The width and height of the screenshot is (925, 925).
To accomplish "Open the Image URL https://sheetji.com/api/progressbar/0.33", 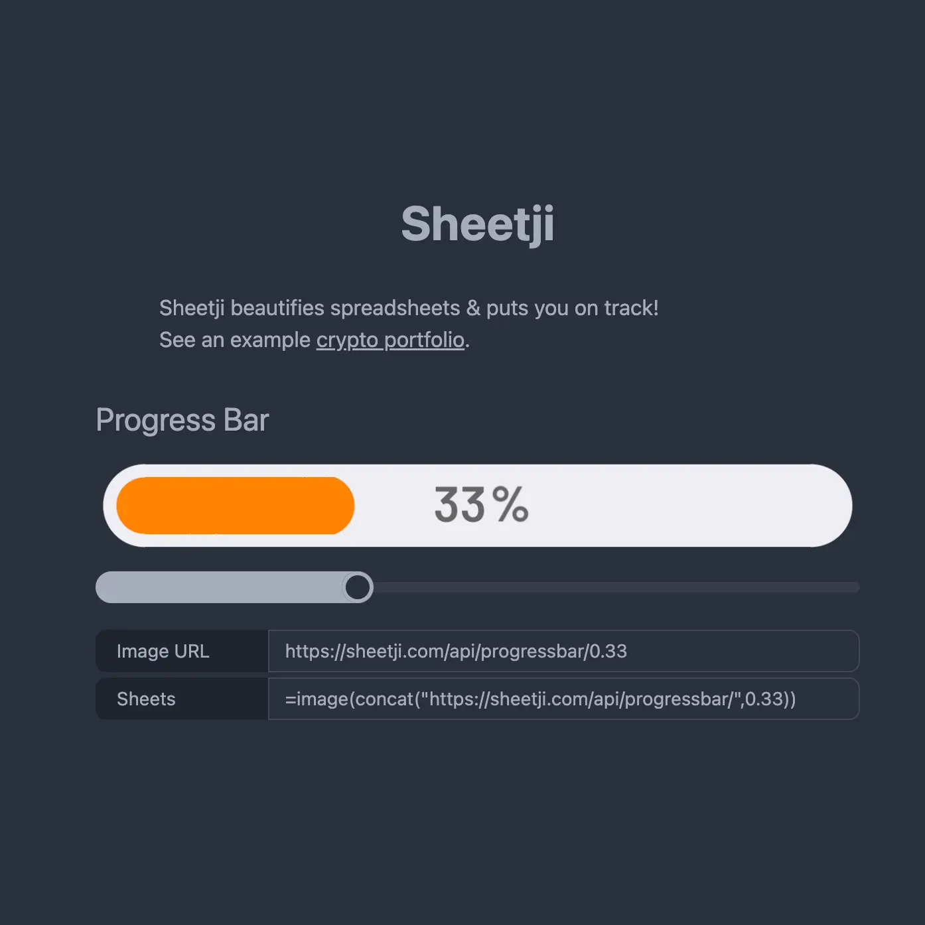I will point(456,651).
